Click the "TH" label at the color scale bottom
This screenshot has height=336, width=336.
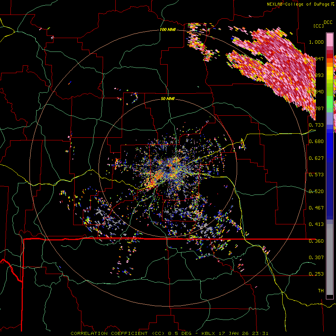[x=321, y=290]
